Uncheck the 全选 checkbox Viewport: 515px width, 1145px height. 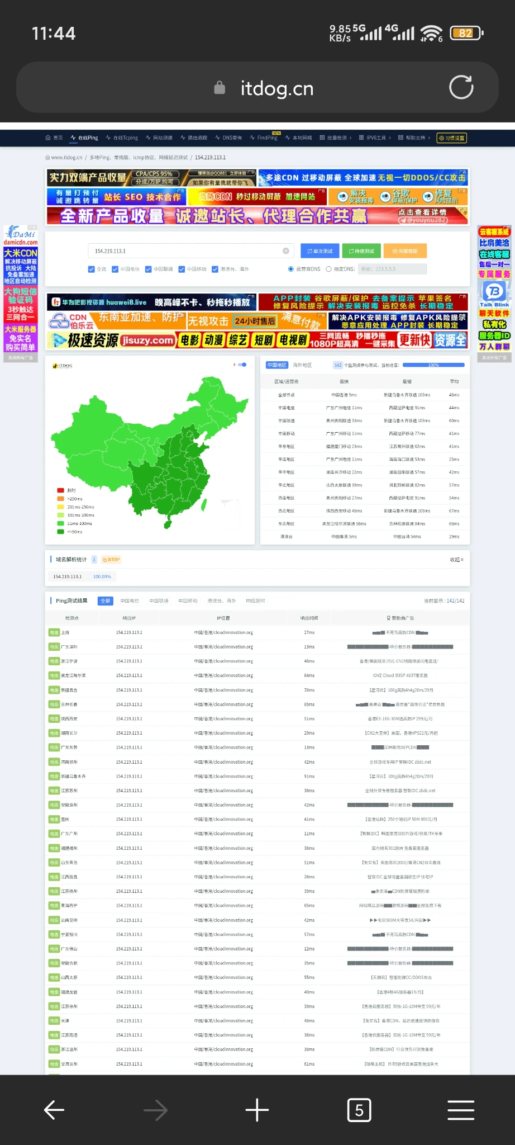pyautogui.click(x=92, y=269)
